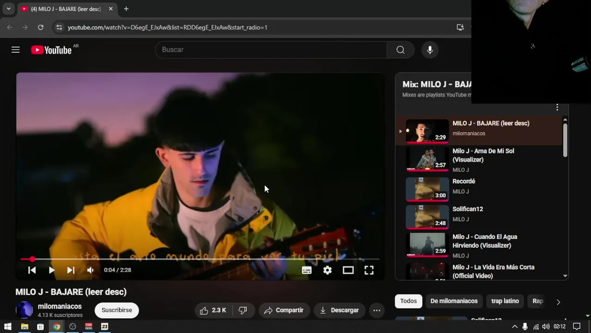The image size is (591, 333).
Task: Play the Recordé playlist item
Action: (464, 181)
